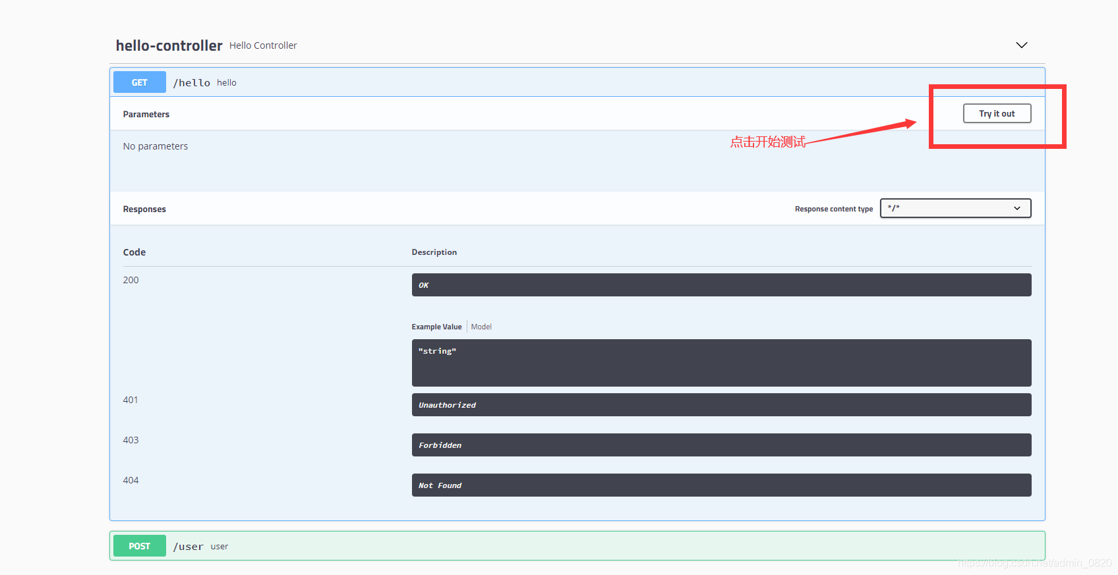Switch to the Model tab
The height and width of the screenshot is (575, 1118).
pyautogui.click(x=481, y=327)
